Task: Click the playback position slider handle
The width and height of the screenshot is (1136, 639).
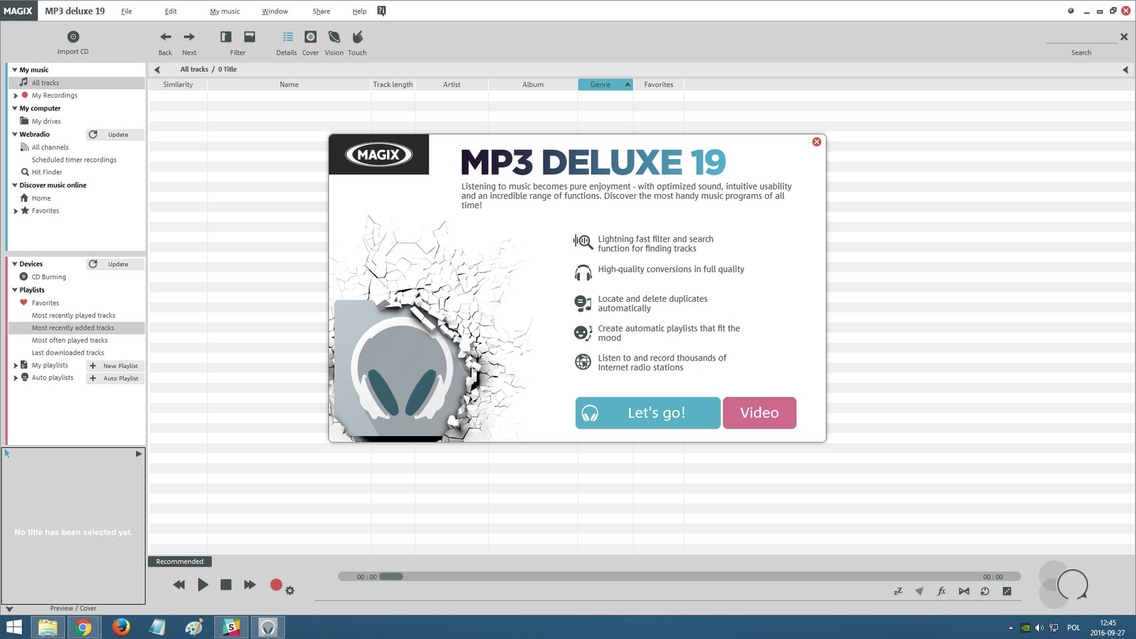Action: pyautogui.click(x=391, y=576)
